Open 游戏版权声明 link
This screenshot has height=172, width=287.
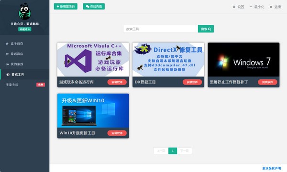(272, 168)
